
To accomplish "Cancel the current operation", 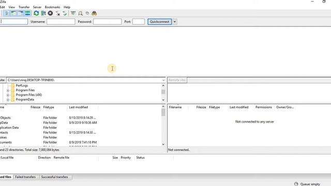I will click(50, 13).
